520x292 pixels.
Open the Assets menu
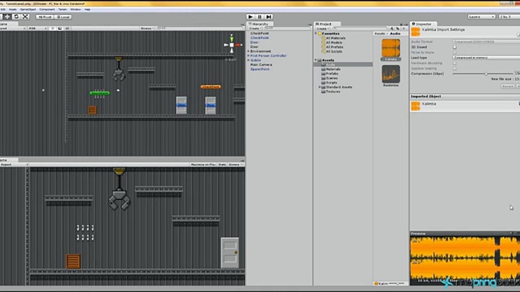(x=12, y=9)
